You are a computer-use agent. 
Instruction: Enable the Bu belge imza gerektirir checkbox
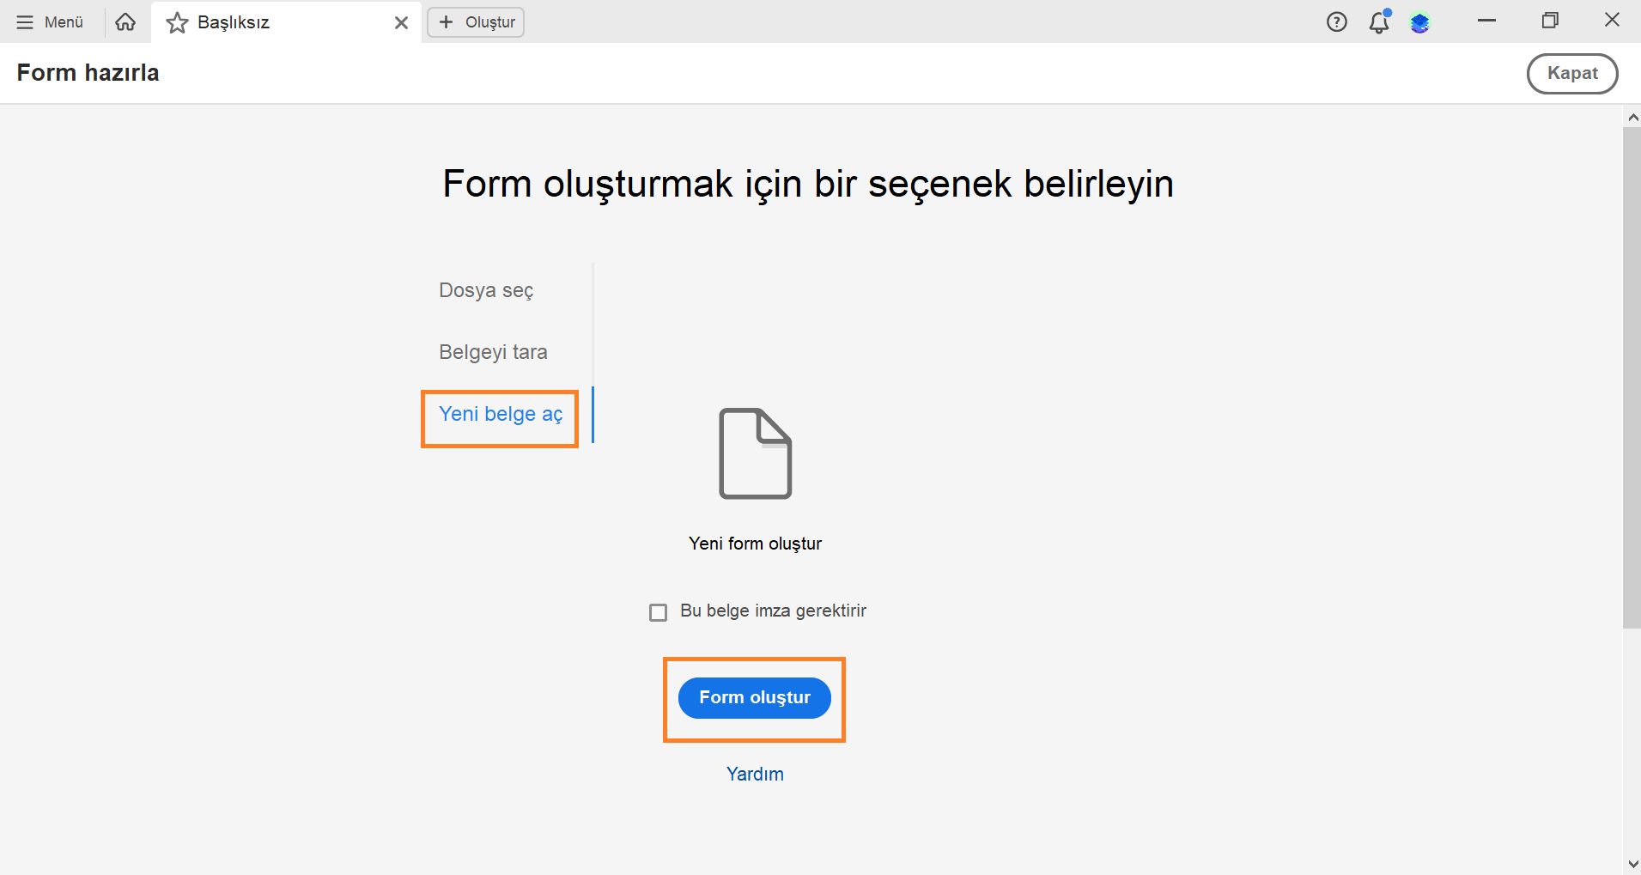tap(657, 611)
